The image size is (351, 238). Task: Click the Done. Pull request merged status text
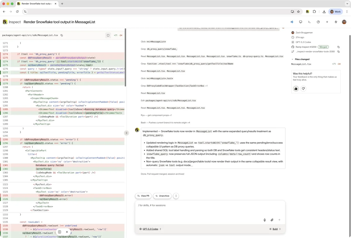coord(163,174)
